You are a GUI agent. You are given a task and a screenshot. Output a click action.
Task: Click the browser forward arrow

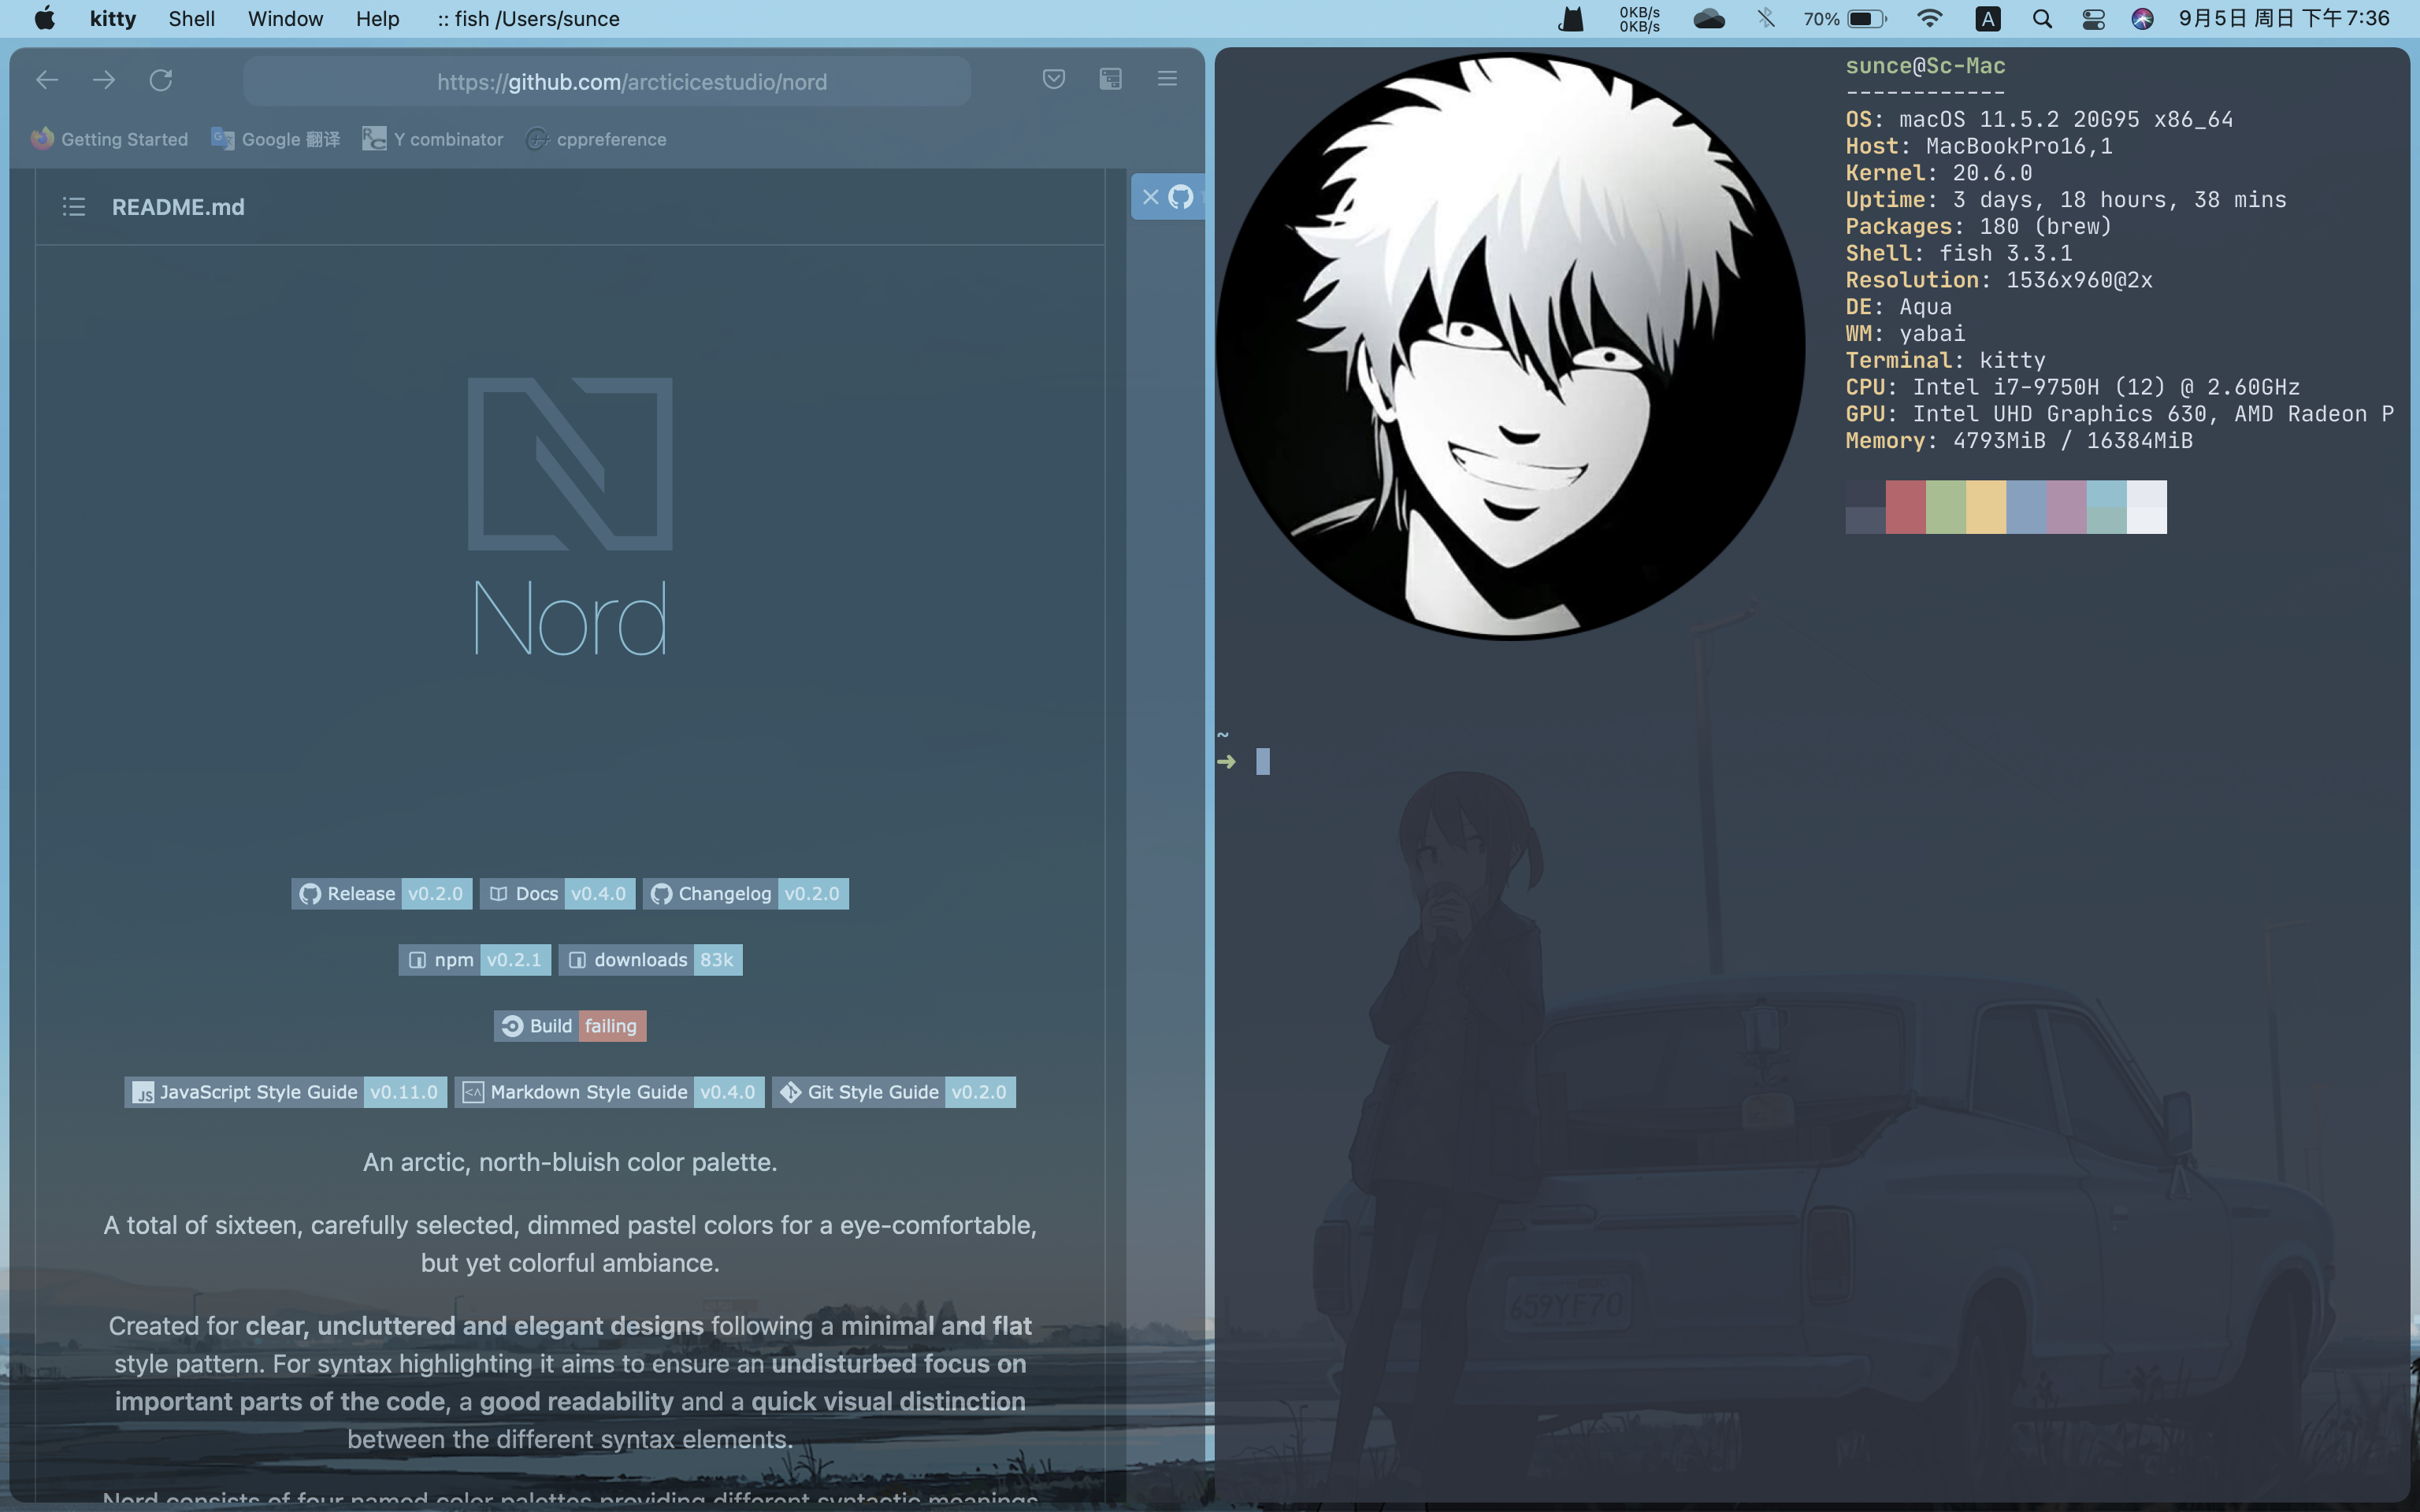tap(104, 80)
